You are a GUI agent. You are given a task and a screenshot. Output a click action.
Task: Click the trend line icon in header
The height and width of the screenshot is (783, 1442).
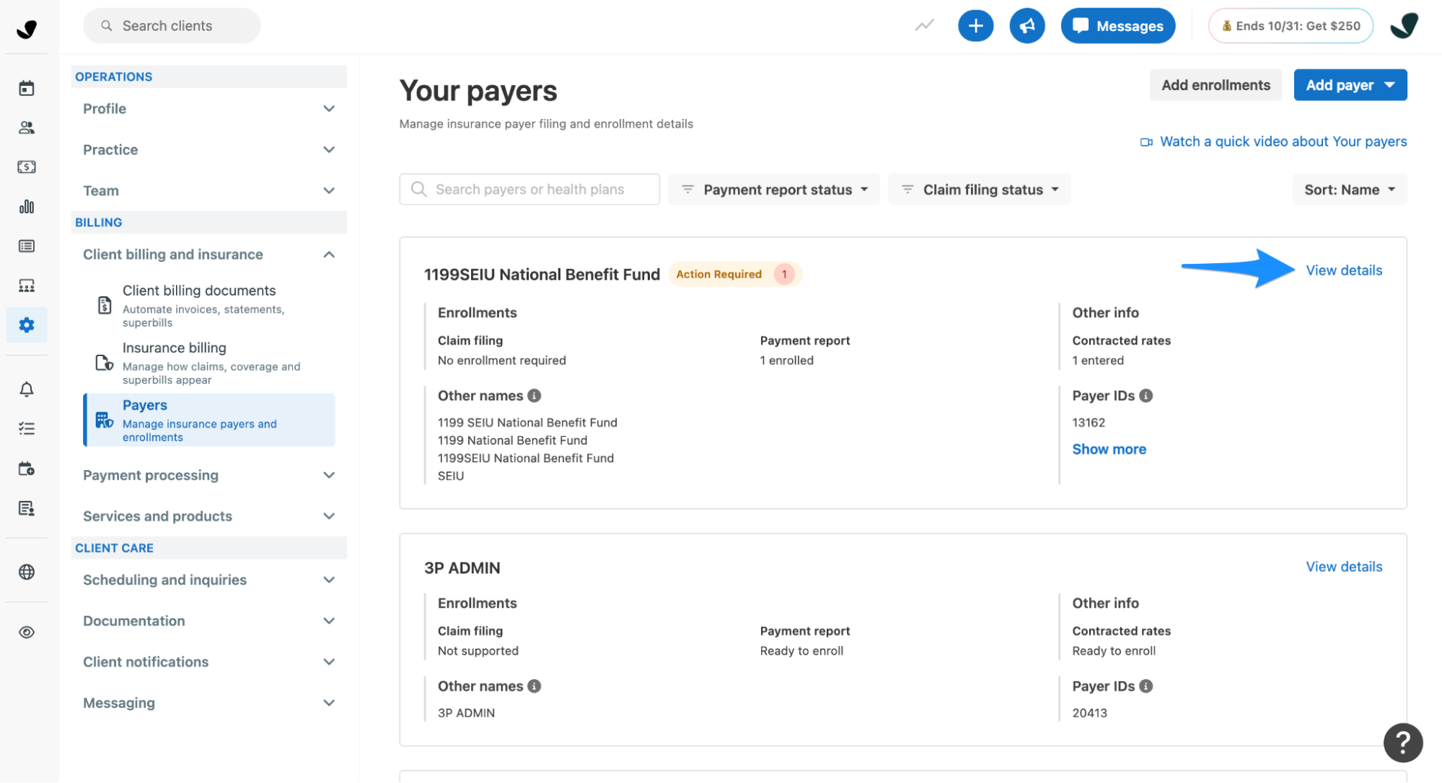[924, 25]
